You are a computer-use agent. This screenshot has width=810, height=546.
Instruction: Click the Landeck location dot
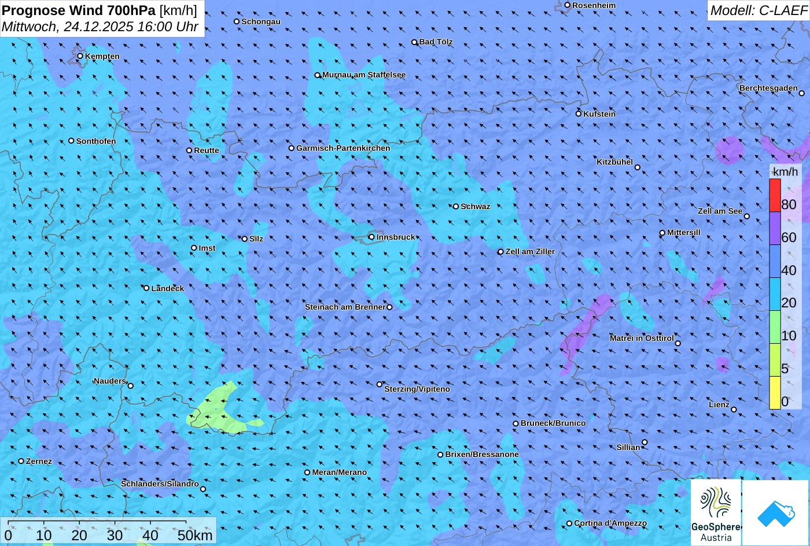click(146, 288)
